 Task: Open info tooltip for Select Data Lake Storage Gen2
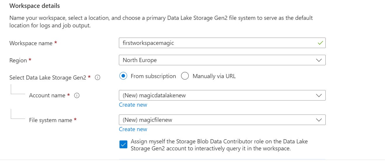98,78
